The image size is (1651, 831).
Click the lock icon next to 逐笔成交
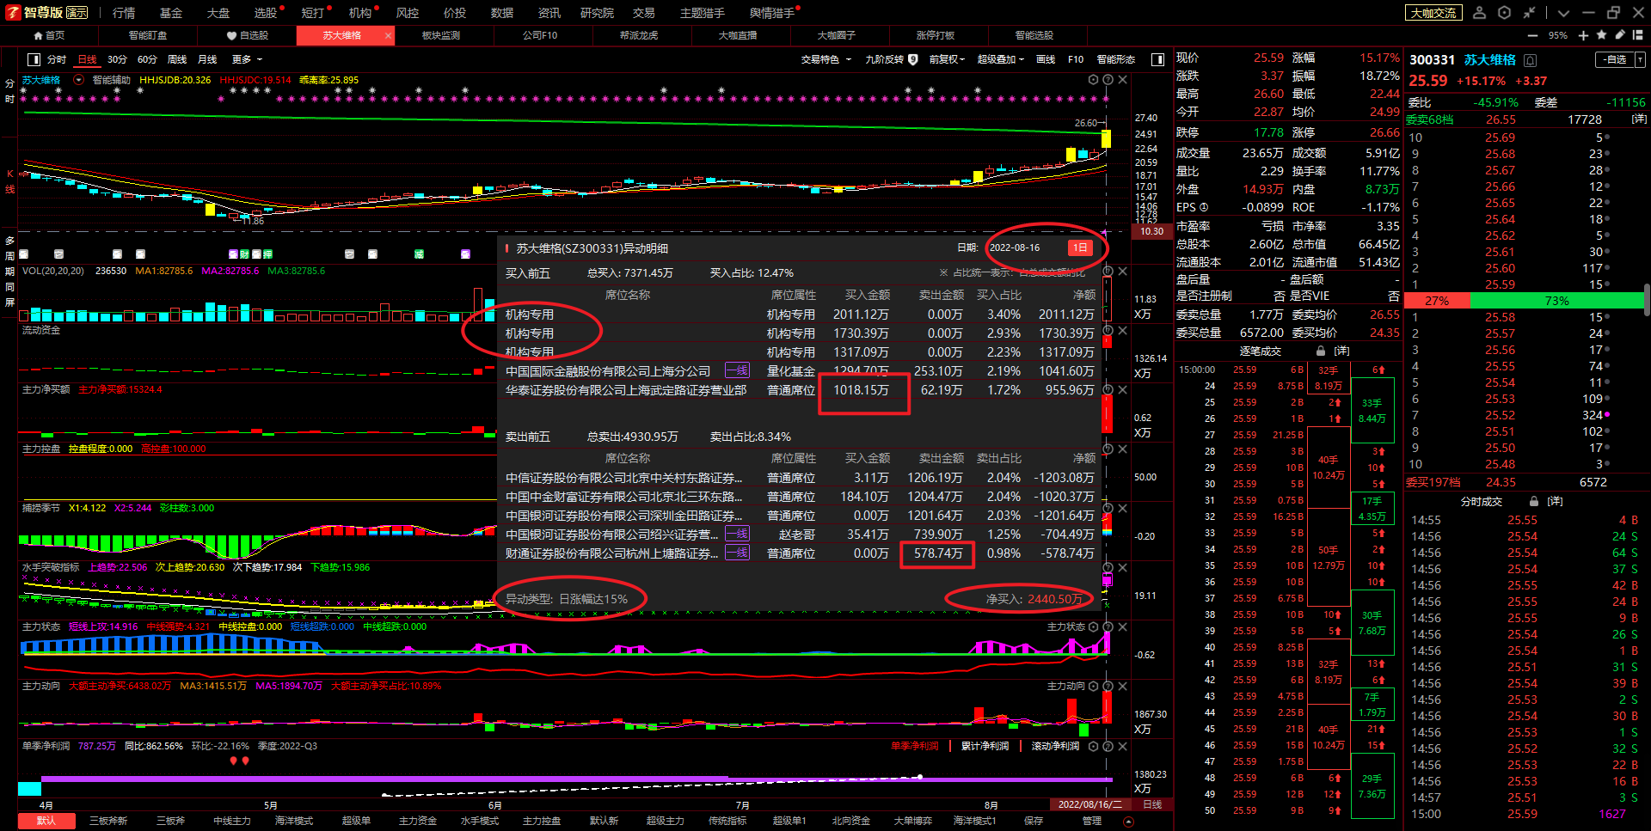[1321, 351]
